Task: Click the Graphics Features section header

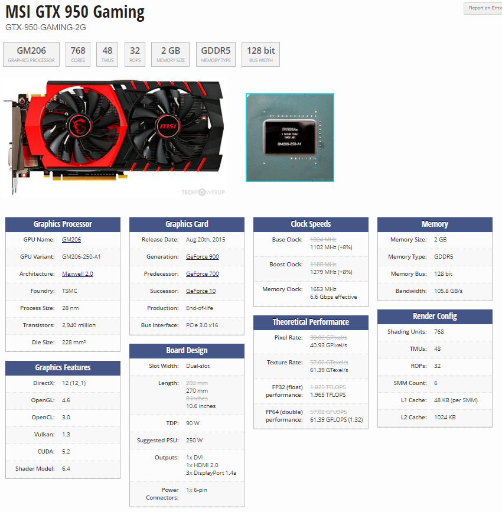Action: 63,368
